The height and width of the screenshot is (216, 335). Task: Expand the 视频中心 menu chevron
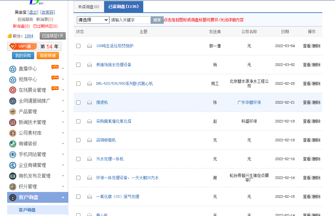click(x=63, y=79)
